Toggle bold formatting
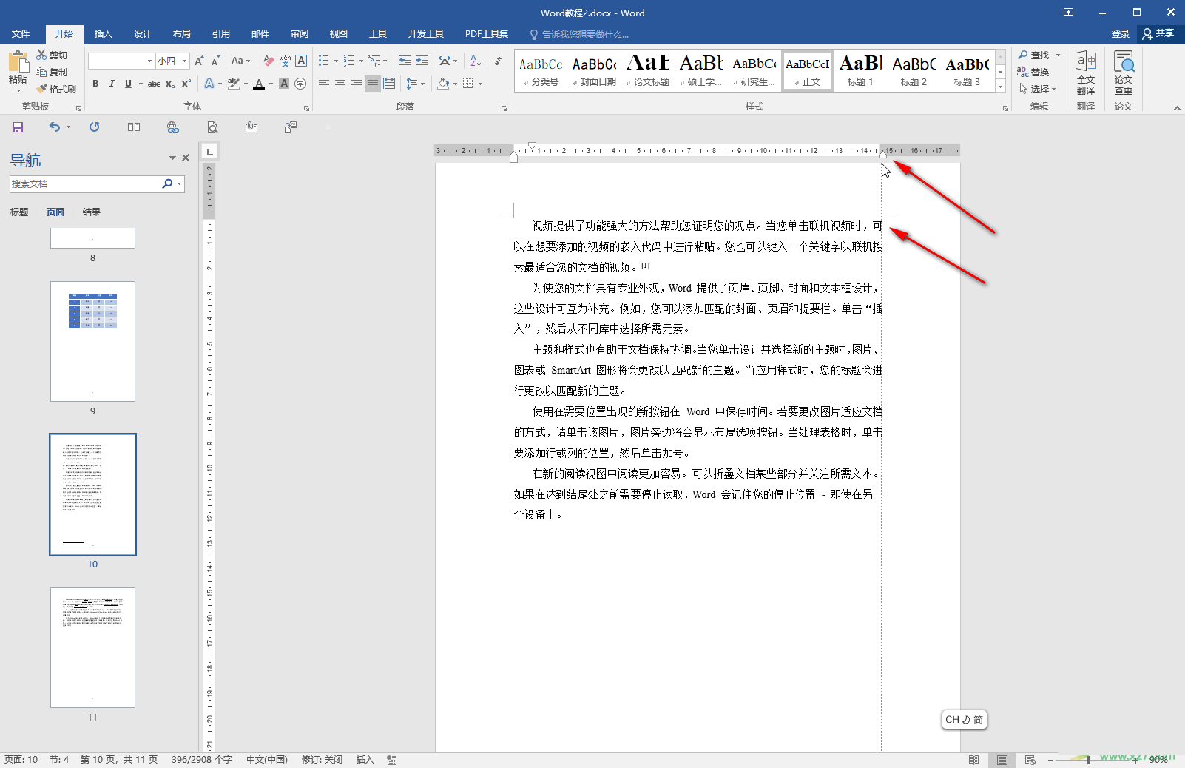Image resolution: width=1185 pixels, height=768 pixels. click(x=95, y=84)
